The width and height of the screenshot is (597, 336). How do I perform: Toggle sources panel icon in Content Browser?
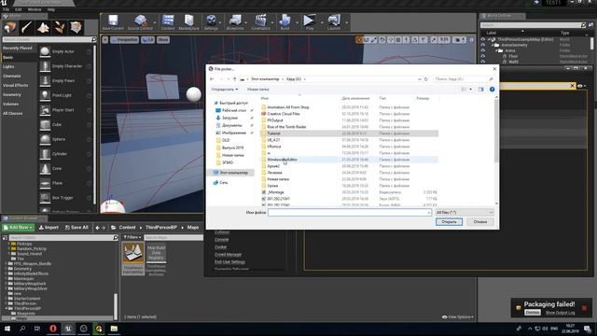pyautogui.click(x=5, y=238)
